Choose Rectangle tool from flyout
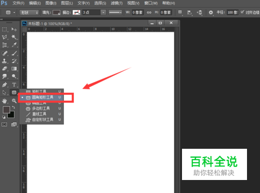This screenshot has height=193, width=260. pyautogui.click(x=42, y=91)
